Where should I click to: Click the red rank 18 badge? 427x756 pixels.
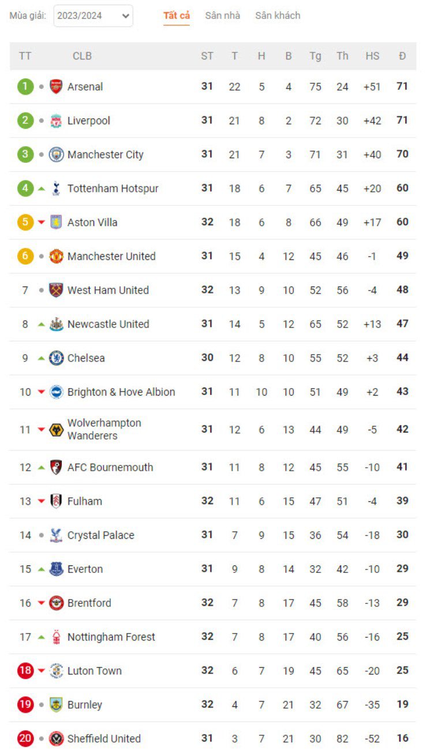[x=25, y=671]
